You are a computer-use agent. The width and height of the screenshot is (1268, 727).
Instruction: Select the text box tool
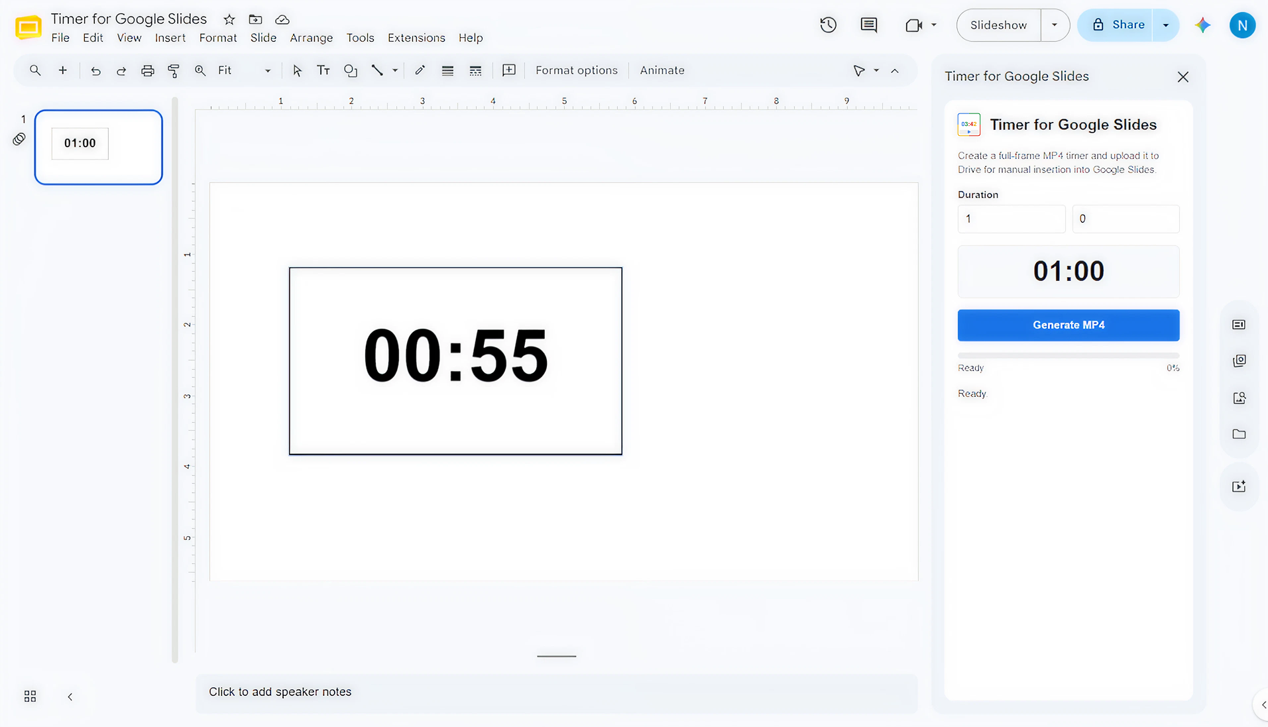pos(323,70)
